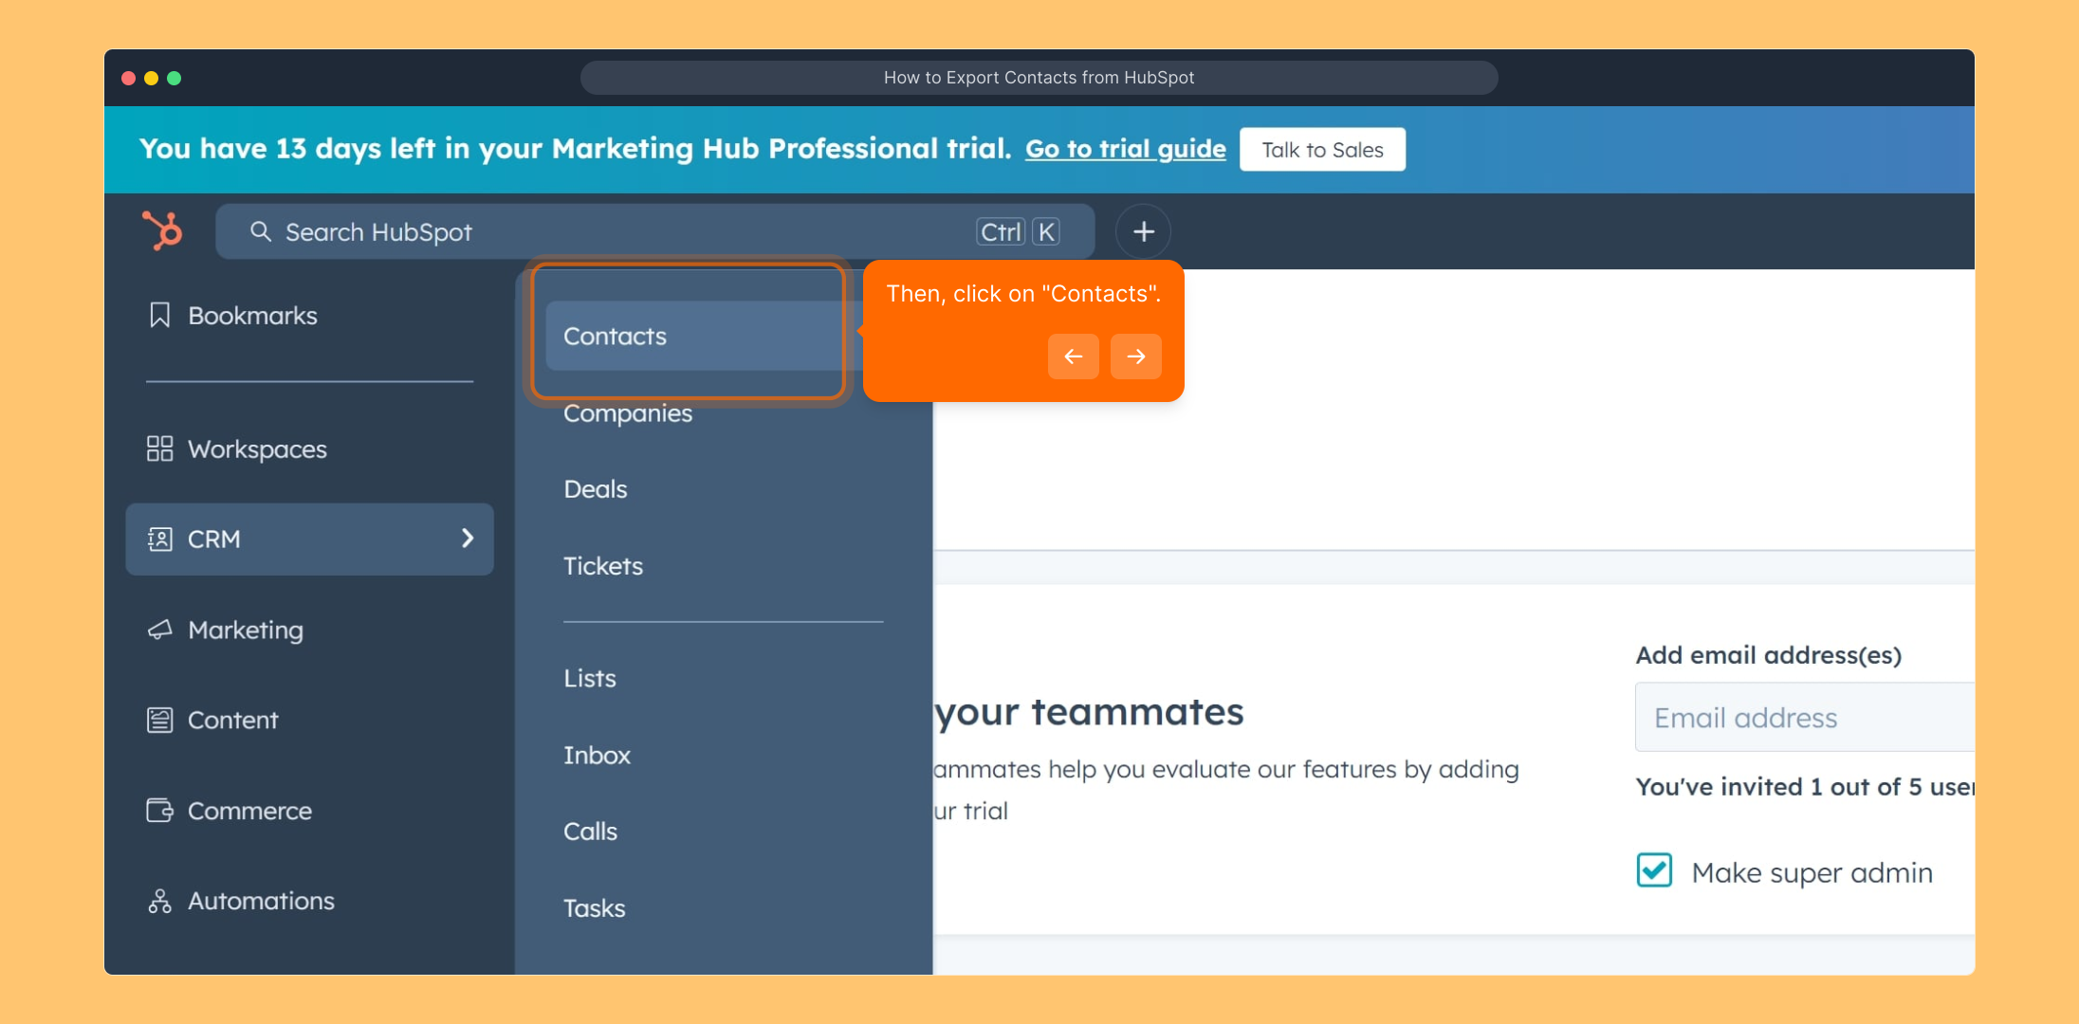This screenshot has height=1024, width=2079.
Task: Expand the CRM menu chevron
Action: 467,539
